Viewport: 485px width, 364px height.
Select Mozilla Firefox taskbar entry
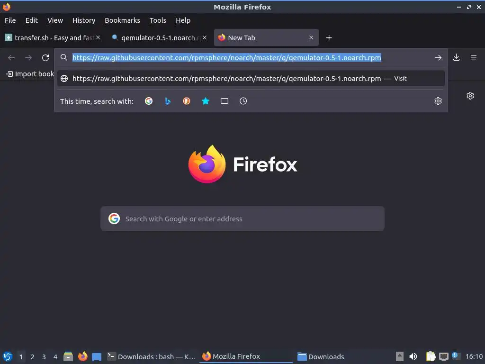coord(246,356)
